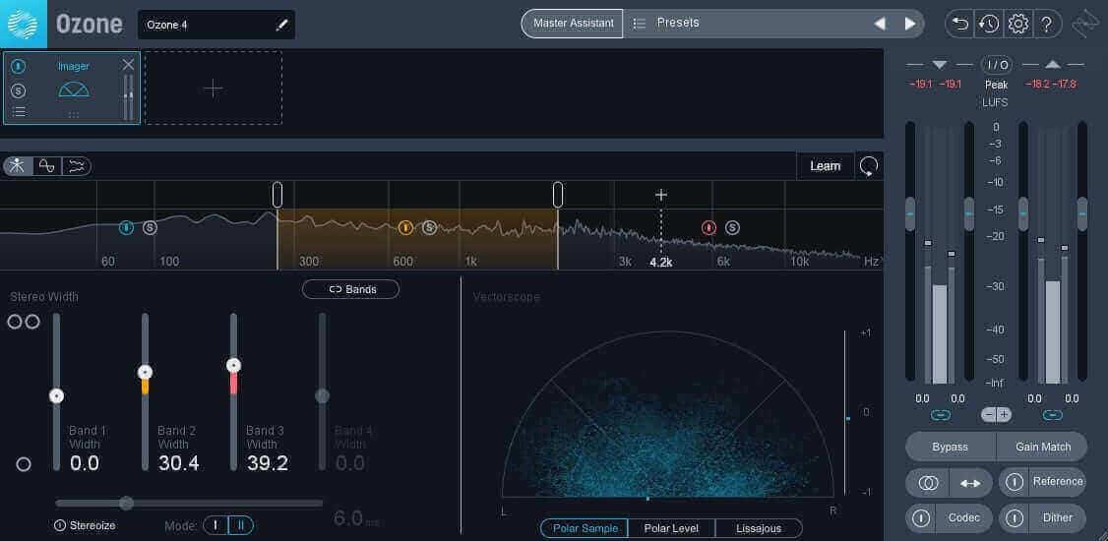Solo Band 2
The image size is (1108, 541).
(x=430, y=227)
